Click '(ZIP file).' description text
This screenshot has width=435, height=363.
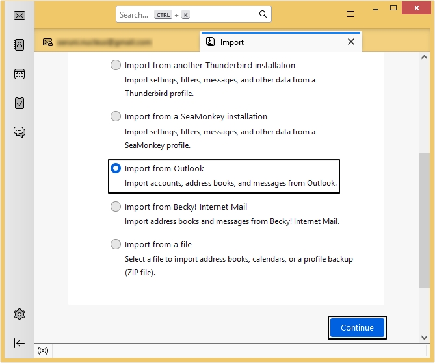(140, 273)
